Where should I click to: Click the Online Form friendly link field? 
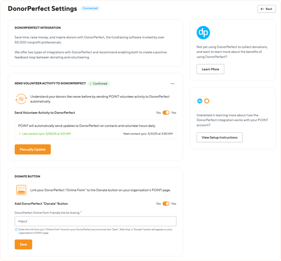95,221
